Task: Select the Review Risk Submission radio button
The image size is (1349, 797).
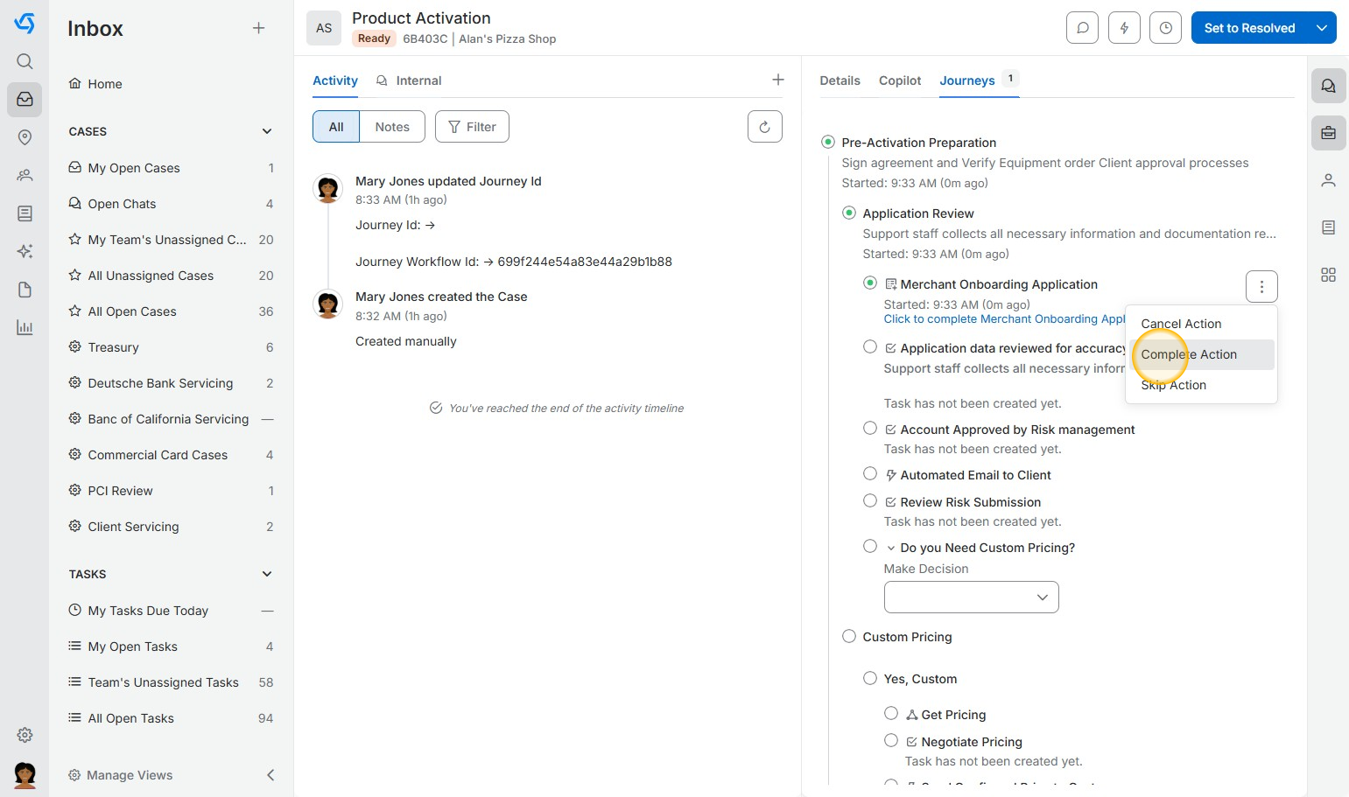Action: 870,501
